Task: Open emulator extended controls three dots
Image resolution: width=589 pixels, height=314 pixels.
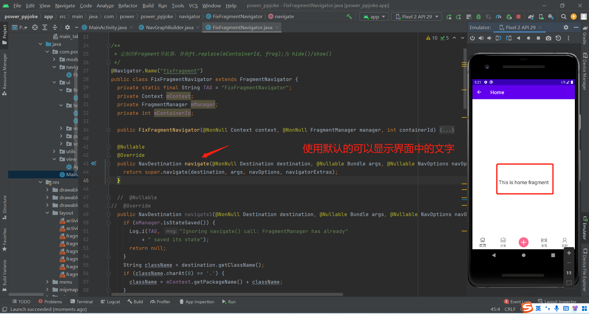Action: coord(568,38)
